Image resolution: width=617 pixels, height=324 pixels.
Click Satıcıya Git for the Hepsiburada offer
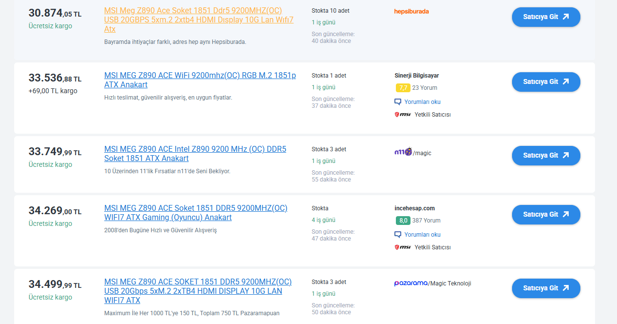[x=546, y=17]
